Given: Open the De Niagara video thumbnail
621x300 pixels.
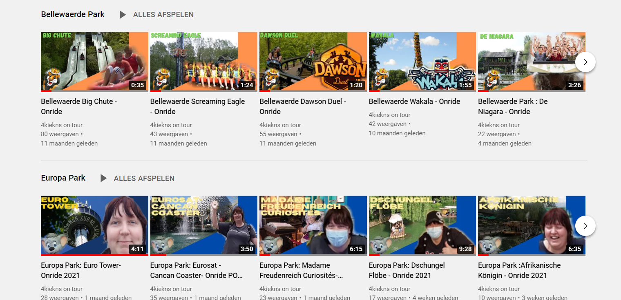Looking at the screenshot, I should [x=532, y=62].
